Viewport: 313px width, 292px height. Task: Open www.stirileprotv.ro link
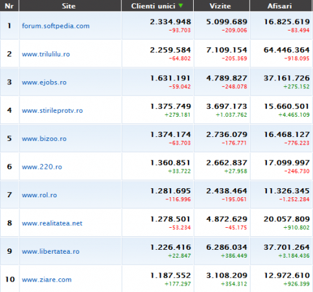(52, 110)
